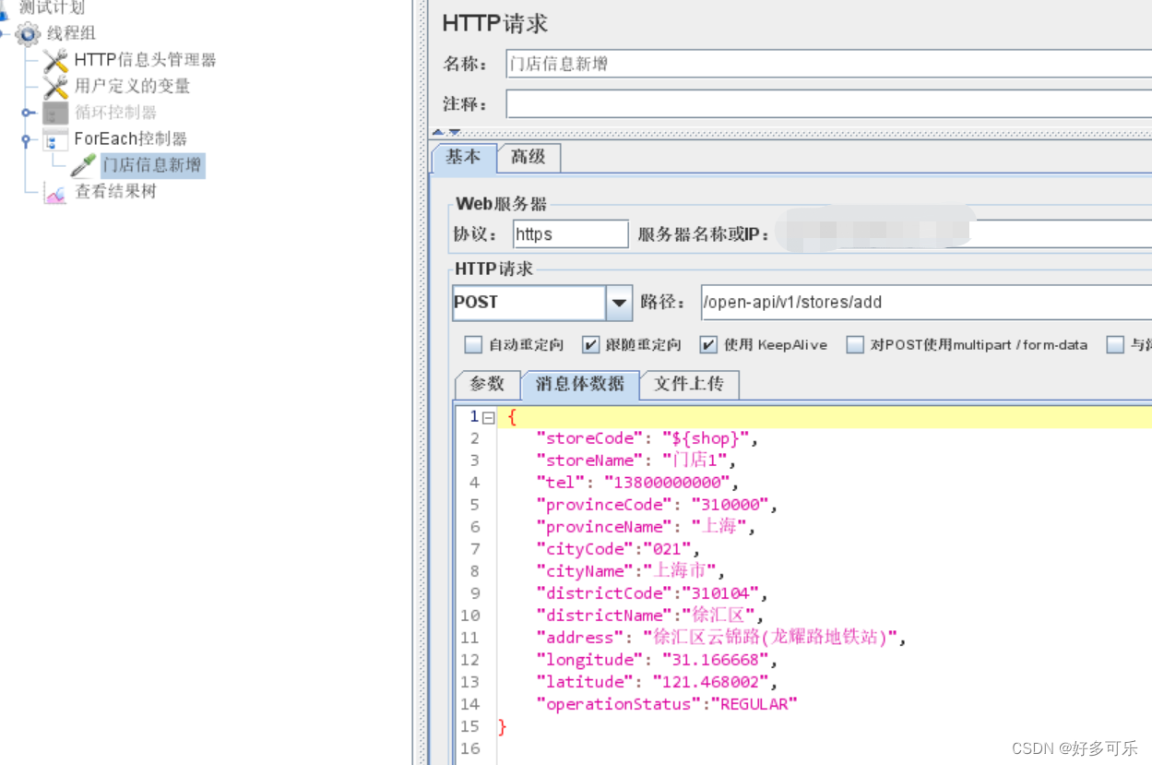Viewport: 1152px width, 765px height.
Task: Click the "provinceName" line in body
Action: (646, 527)
